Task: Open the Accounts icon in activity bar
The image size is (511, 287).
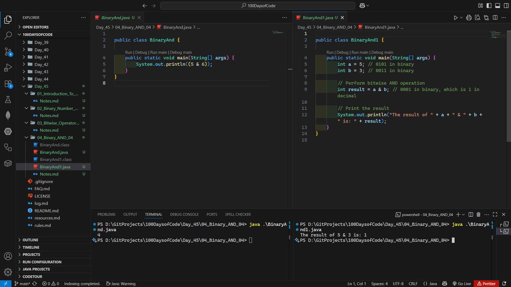Action: click(8, 256)
